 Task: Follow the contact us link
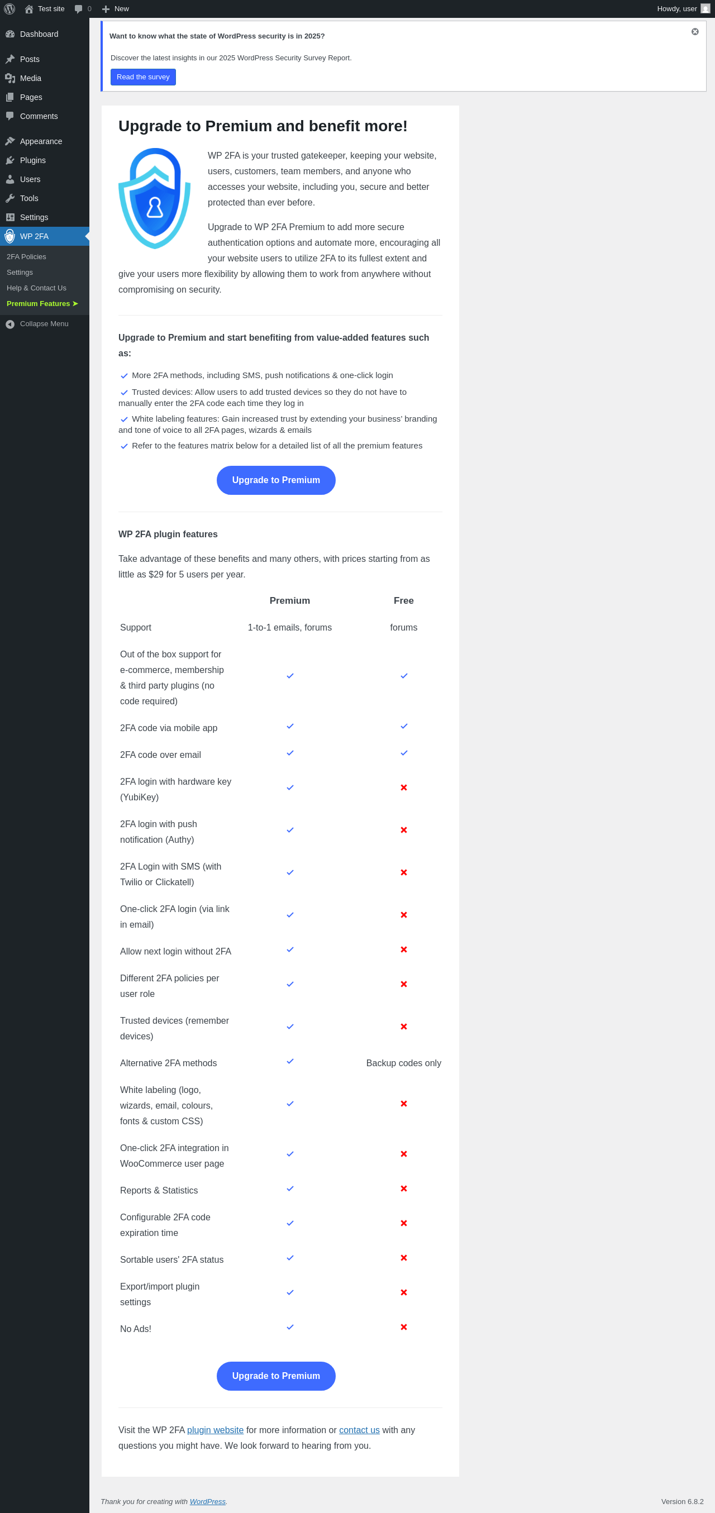tap(359, 1430)
